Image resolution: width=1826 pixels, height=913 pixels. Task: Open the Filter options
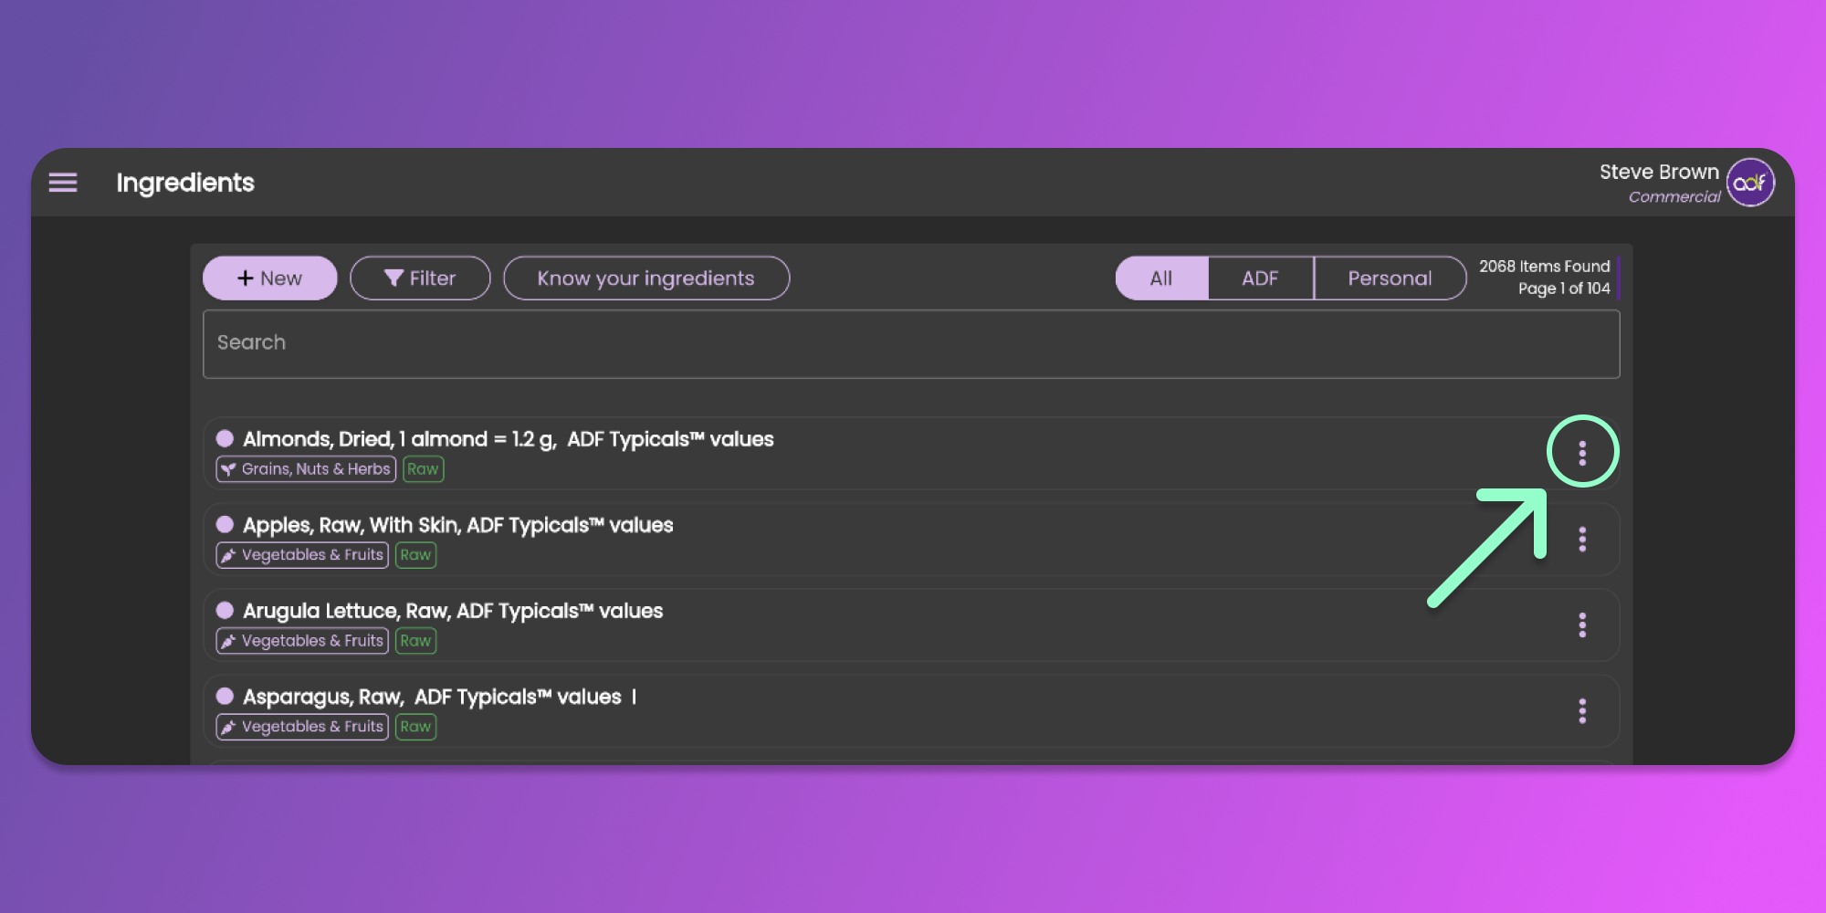pyautogui.click(x=420, y=278)
